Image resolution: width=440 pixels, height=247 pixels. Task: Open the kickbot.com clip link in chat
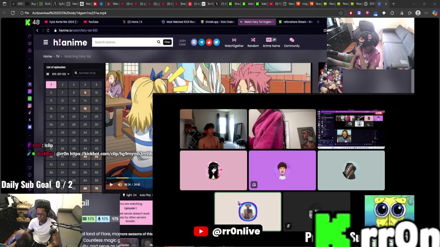(111, 154)
